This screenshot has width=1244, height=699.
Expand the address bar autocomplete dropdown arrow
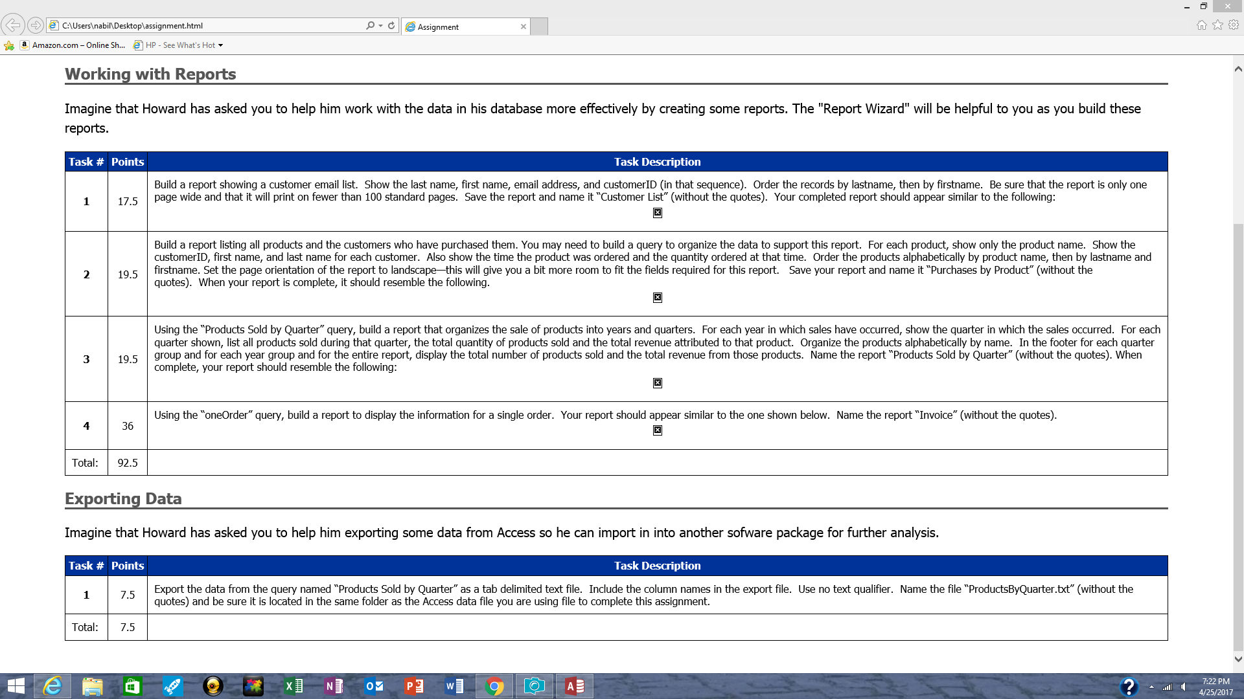coord(380,25)
